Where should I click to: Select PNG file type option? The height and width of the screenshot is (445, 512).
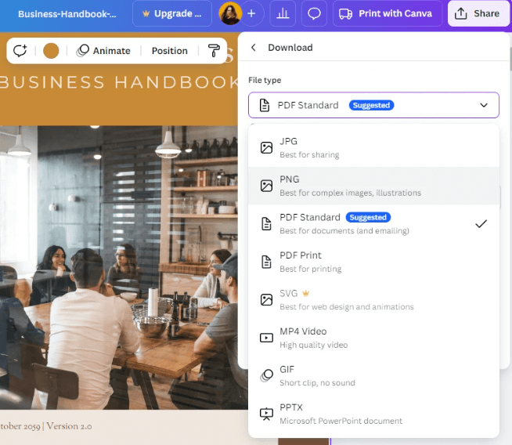tap(373, 186)
